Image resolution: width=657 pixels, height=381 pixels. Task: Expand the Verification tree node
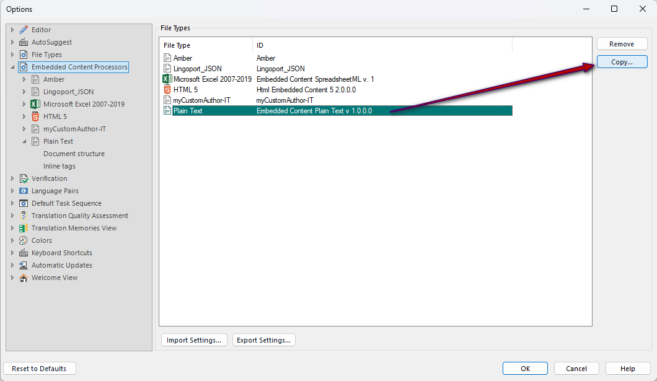click(x=12, y=178)
